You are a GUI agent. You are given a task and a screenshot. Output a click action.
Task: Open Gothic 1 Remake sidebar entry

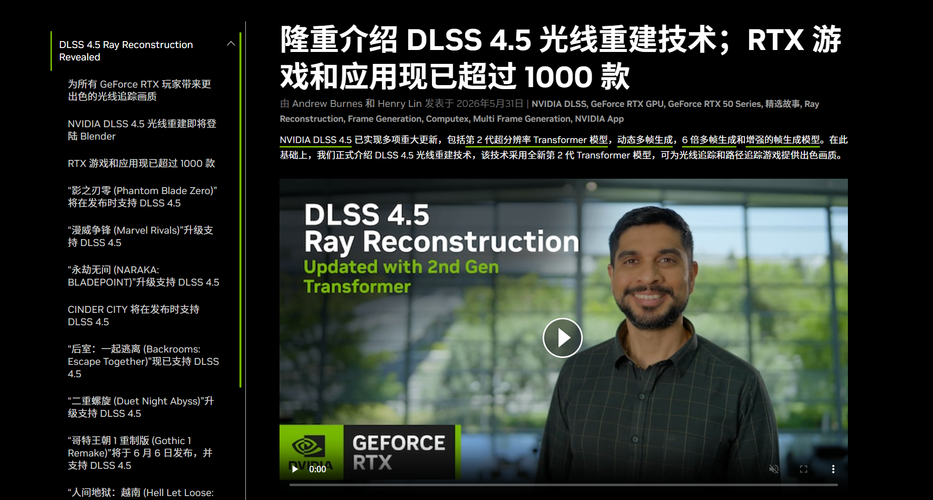tap(140, 452)
